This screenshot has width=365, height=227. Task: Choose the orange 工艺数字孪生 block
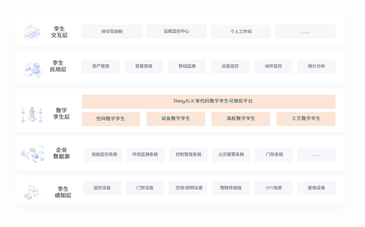tap(306, 119)
